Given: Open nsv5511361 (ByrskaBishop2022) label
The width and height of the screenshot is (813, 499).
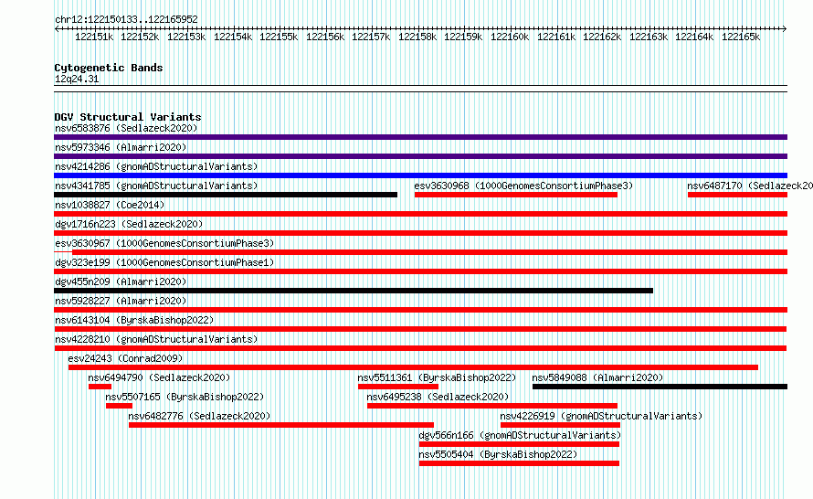Looking at the screenshot, I should pyautogui.click(x=437, y=377).
